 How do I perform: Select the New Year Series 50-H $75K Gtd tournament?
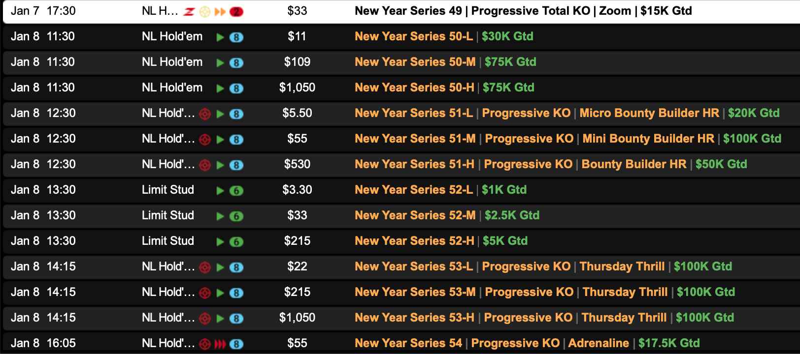(x=444, y=88)
